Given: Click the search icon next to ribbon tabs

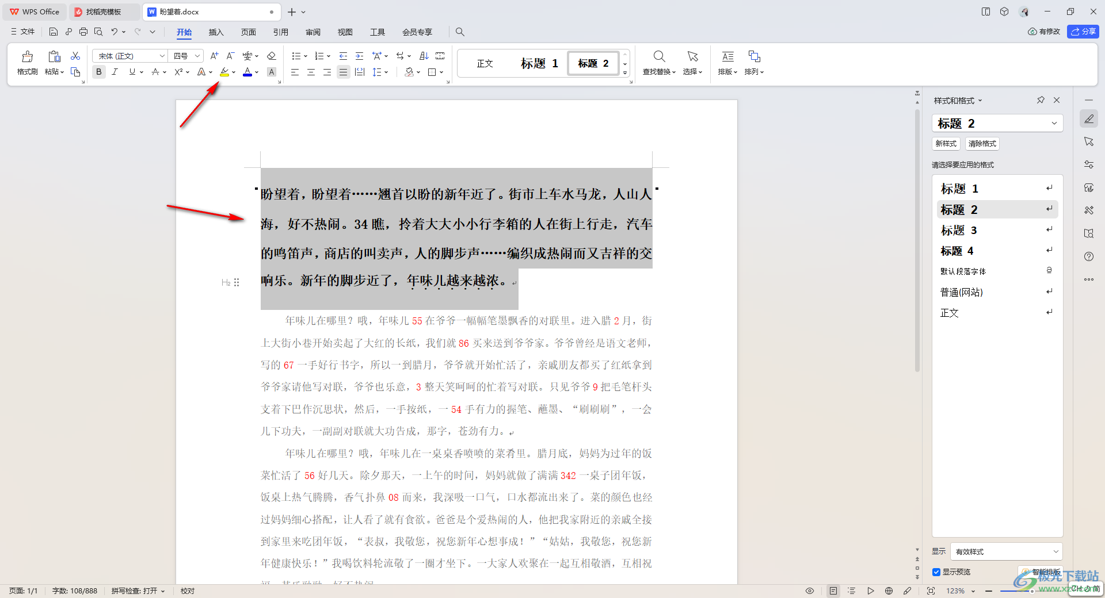Looking at the screenshot, I should point(460,32).
